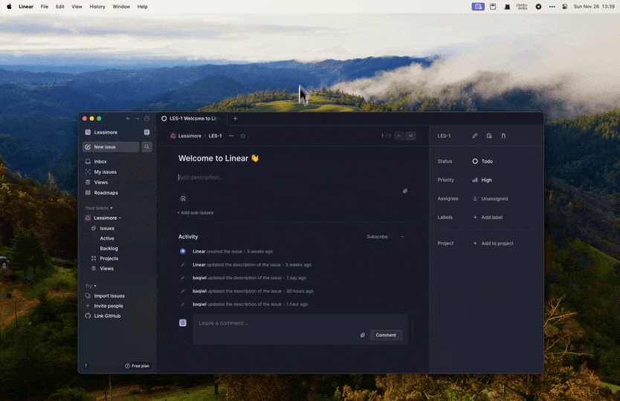Click Add to project

tap(493, 244)
